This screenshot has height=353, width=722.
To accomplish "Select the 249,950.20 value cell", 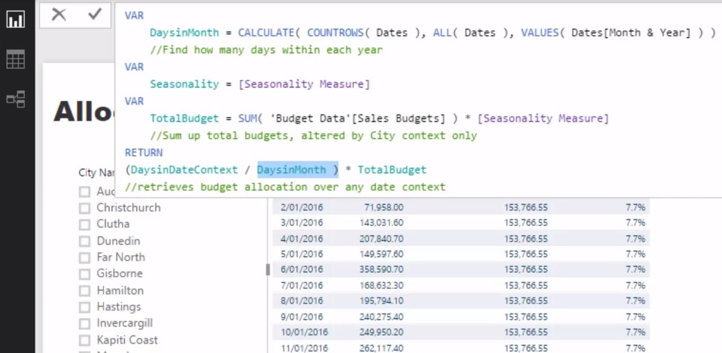I will [381, 332].
